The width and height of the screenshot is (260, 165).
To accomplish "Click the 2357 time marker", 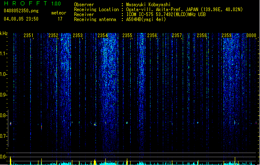I will pyautogui.click(x=177, y=35).
